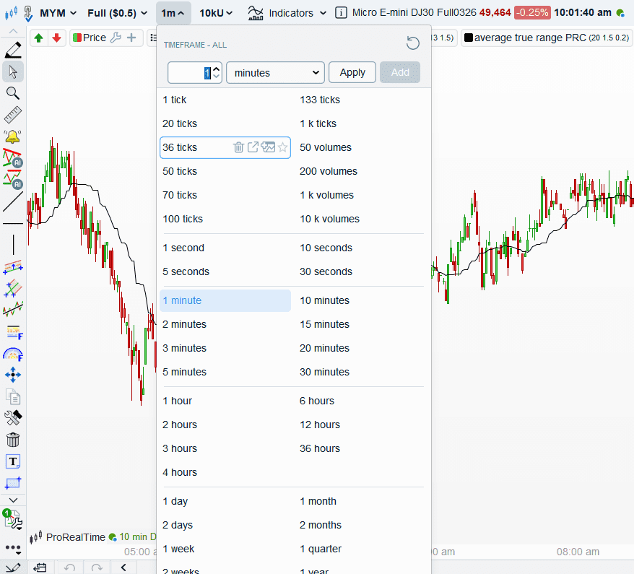
Task: Pick the ruler measurement tool
Action: click(13, 115)
